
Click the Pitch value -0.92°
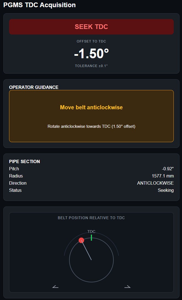(168, 169)
